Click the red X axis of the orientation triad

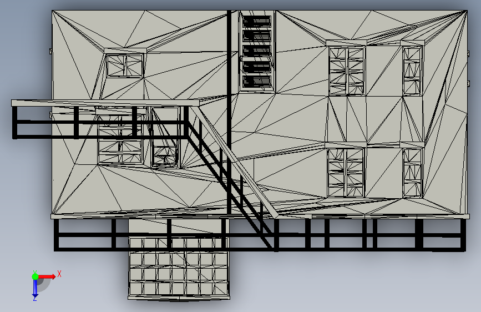[47, 276]
